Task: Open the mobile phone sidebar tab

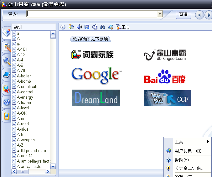Action: [7, 116]
